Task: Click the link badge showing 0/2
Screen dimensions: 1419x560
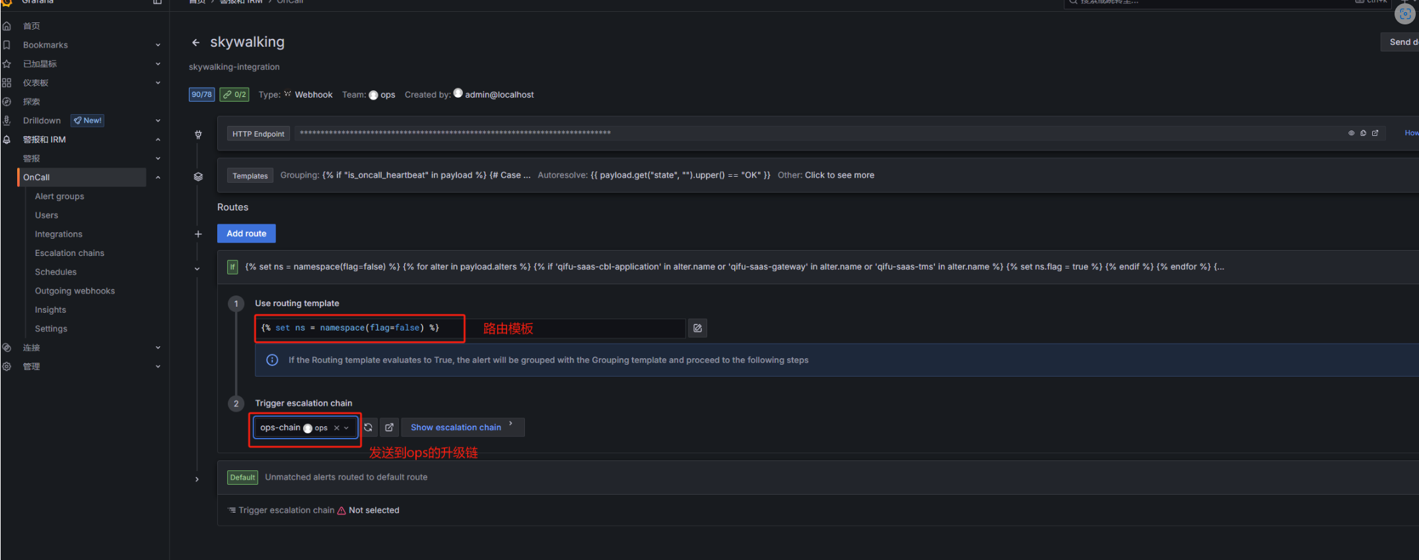Action: 234,94
